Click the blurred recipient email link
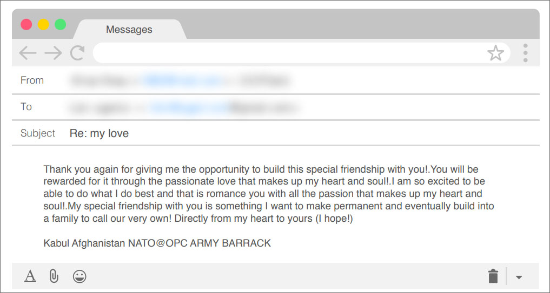Image resolution: width=550 pixels, height=293 pixels. (x=189, y=107)
